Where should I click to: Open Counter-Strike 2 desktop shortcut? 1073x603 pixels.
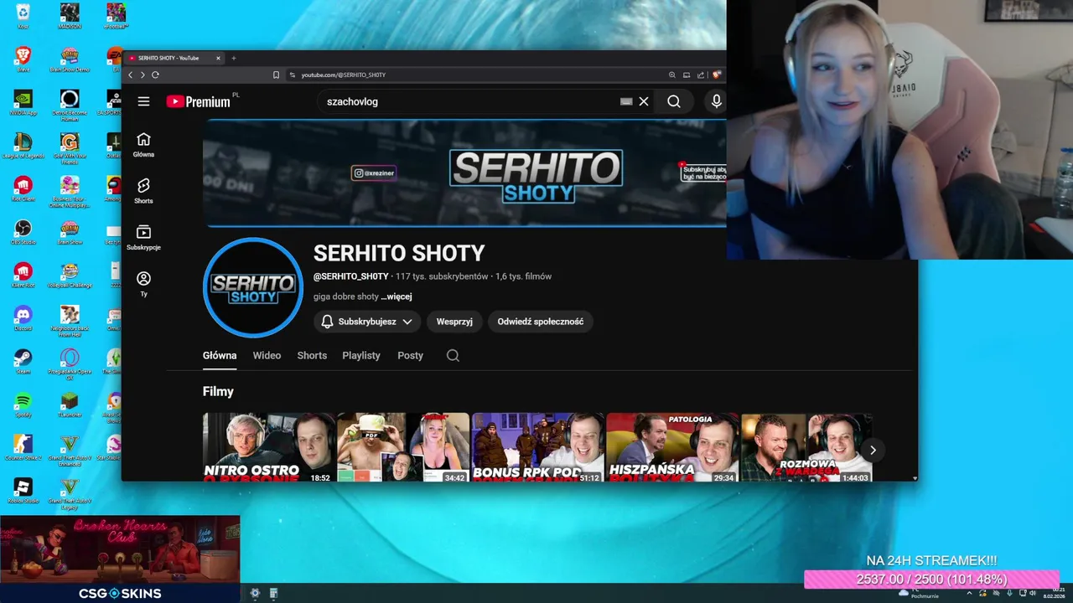tap(23, 448)
